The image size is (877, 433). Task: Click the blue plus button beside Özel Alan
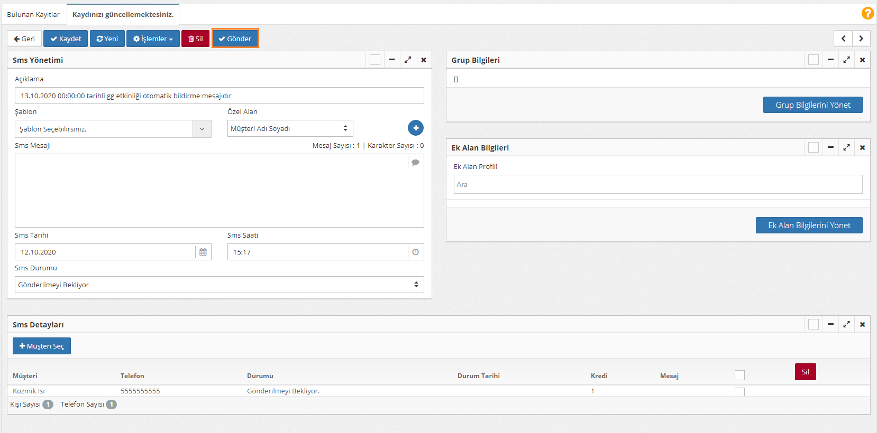click(416, 128)
